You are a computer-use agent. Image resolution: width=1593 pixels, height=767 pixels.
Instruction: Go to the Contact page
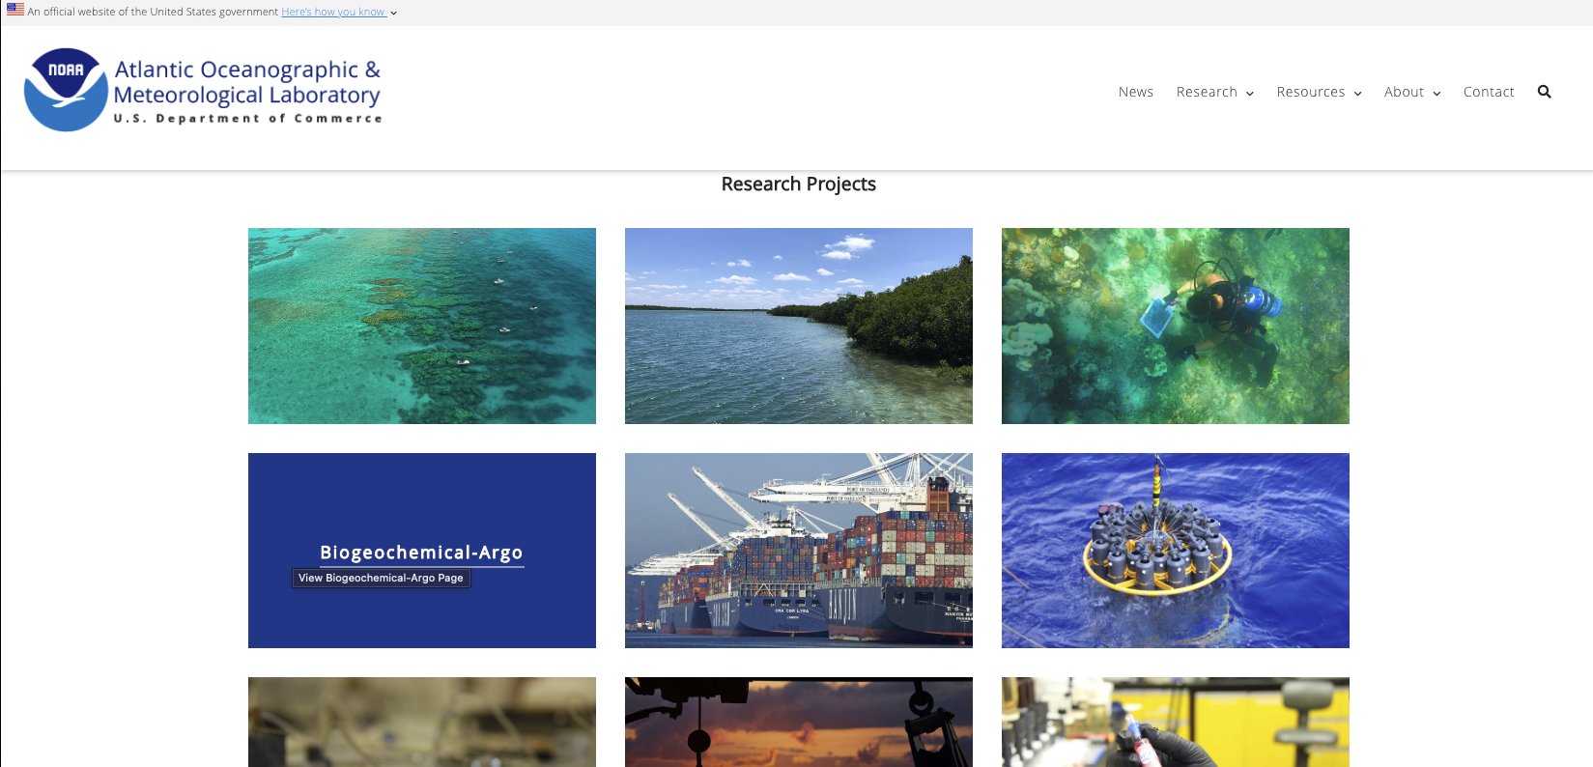pyautogui.click(x=1489, y=92)
